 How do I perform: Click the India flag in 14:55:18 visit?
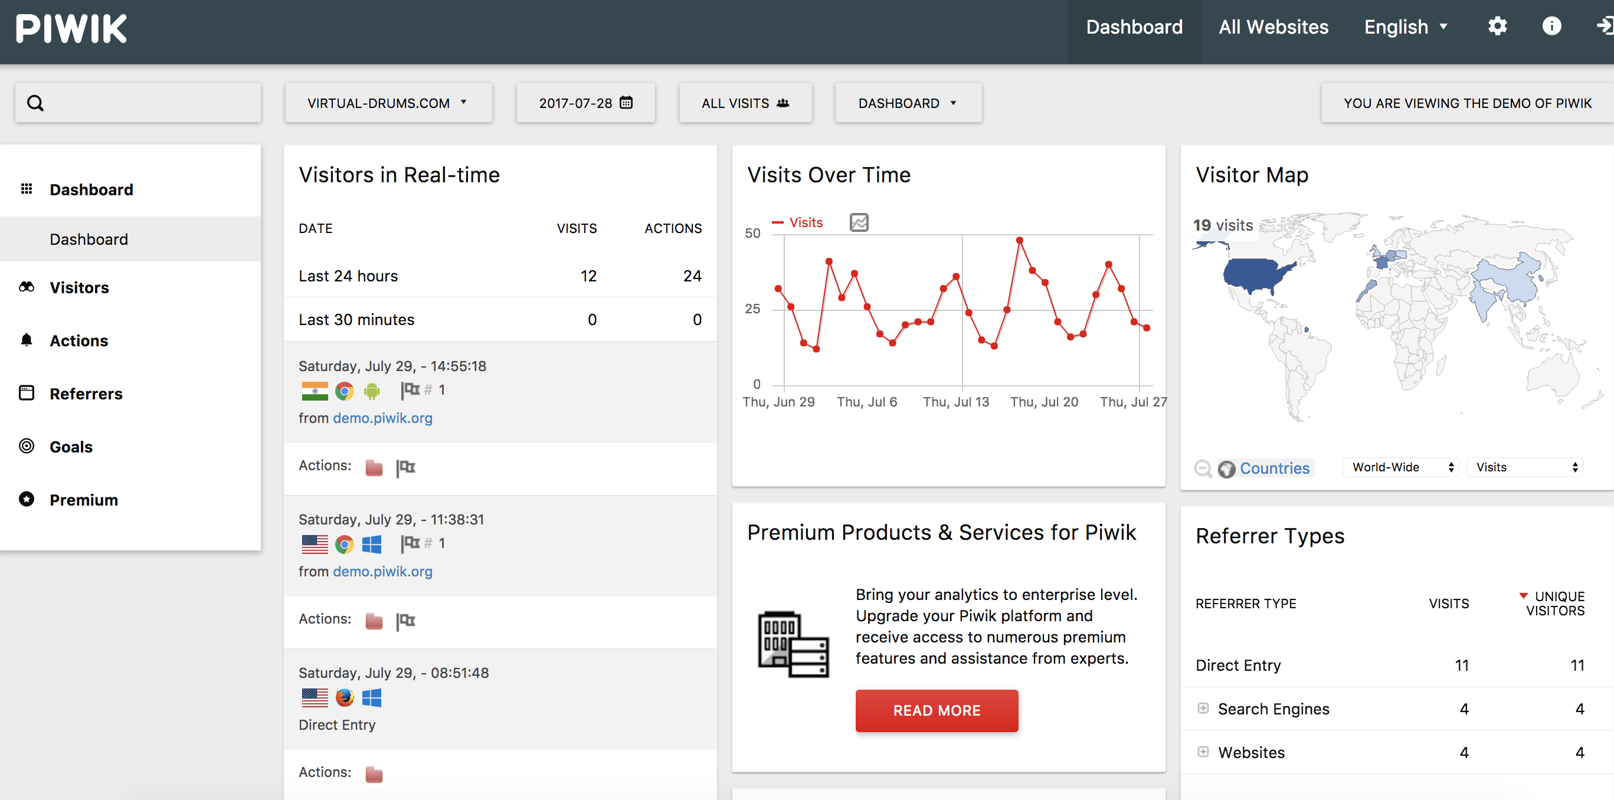[315, 391]
